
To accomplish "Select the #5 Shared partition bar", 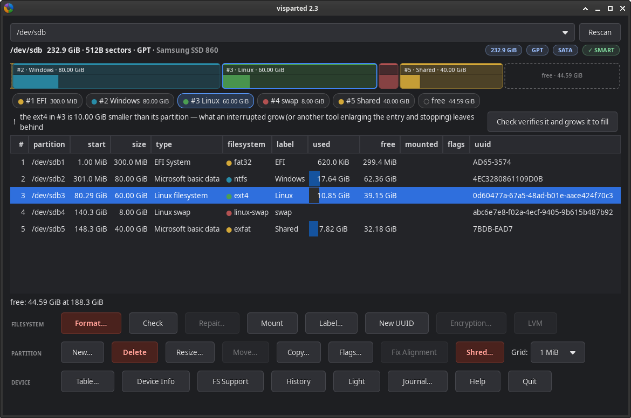I will click(x=451, y=76).
